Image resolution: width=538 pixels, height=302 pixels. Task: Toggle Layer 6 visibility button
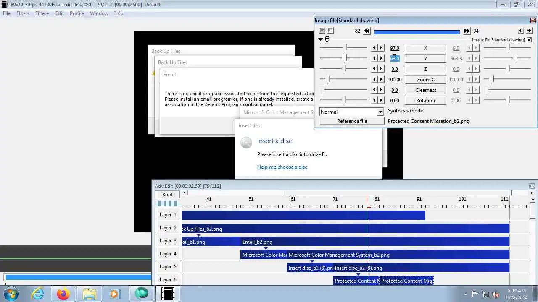pyautogui.click(x=168, y=280)
